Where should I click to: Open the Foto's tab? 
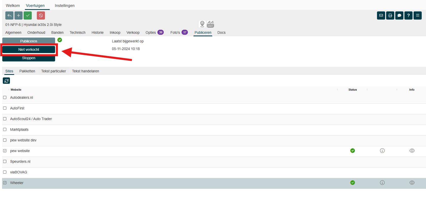click(175, 32)
